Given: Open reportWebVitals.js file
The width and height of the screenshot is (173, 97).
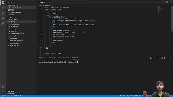Looking at the screenshot, I should click(x=17, y=33).
